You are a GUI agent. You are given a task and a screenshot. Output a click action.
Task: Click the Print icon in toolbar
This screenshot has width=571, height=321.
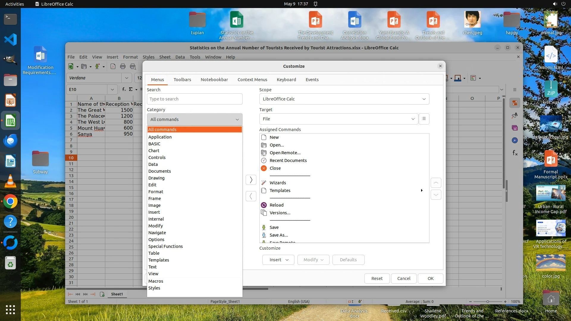pyautogui.click(x=123, y=67)
